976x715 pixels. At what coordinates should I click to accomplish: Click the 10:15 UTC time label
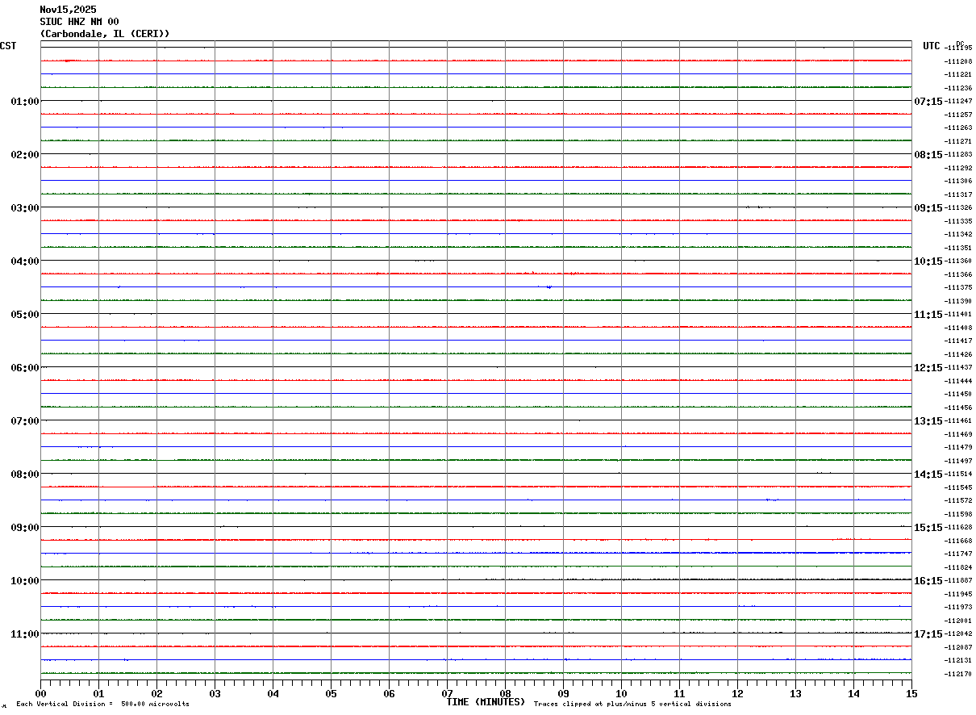(928, 261)
